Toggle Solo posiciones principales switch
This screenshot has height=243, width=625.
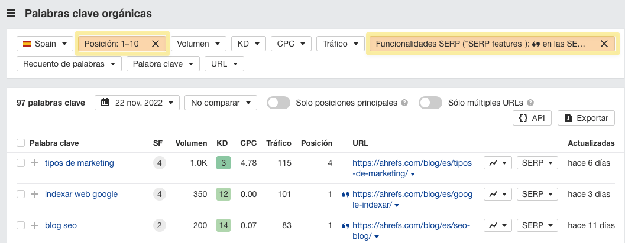click(279, 103)
